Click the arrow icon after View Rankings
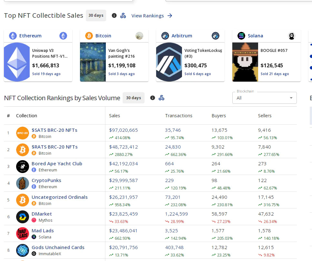Viewport: 312px width, 261px height. 170,16
